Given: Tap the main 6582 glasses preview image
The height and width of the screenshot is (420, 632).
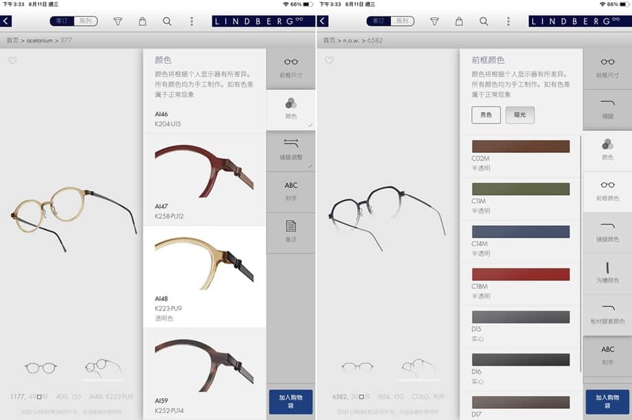Looking at the screenshot, I should 387,218.
